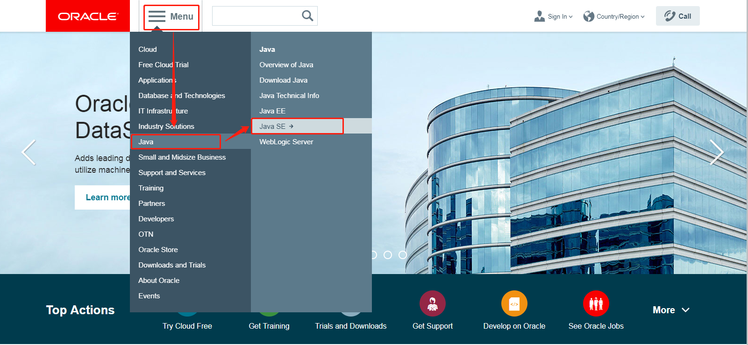The height and width of the screenshot is (345, 748).
Task: Open Free Cloud Trial menu item
Action: pyautogui.click(x=164, y=64)
